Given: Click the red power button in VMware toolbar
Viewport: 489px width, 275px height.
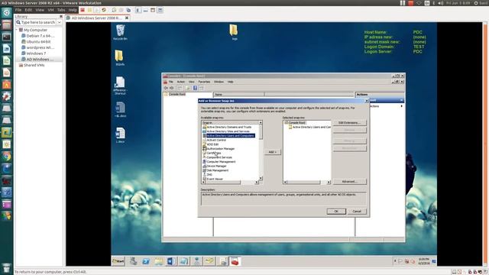Looking at the screenshot, I should [83, 10].
